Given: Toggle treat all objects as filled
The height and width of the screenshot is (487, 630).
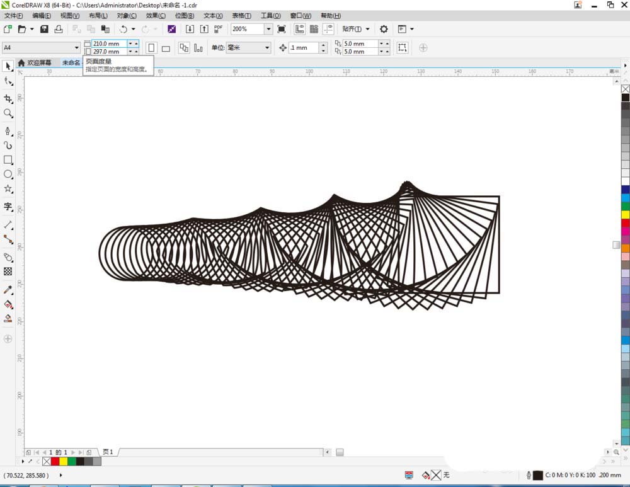Looking at the screenshot, I should [402, 47].
